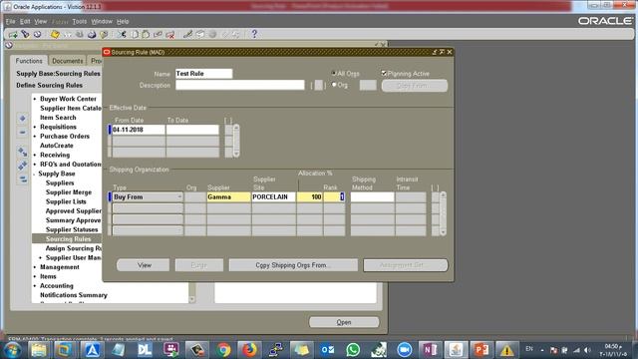Click the Allocation % field showing 100
This screenshot has height=359, width=638.
pos(310,197)
